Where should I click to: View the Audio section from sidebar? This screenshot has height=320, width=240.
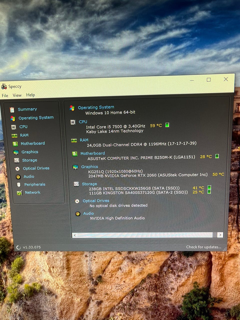tap(29, 176)
